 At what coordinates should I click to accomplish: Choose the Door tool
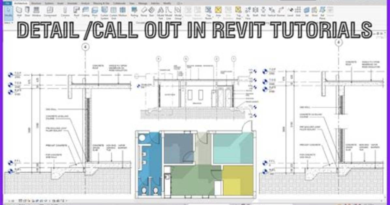pyautogui.click(x=27, y=11)
